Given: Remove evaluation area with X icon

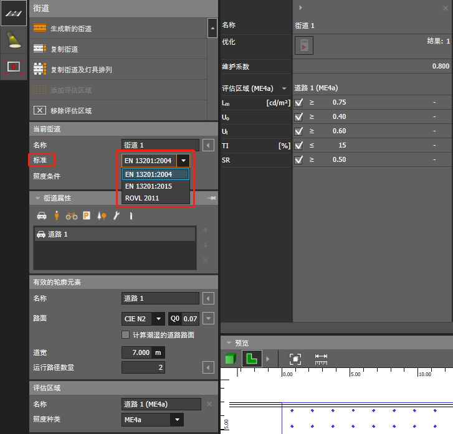Looking at the screenshot, I should point(209,404).
